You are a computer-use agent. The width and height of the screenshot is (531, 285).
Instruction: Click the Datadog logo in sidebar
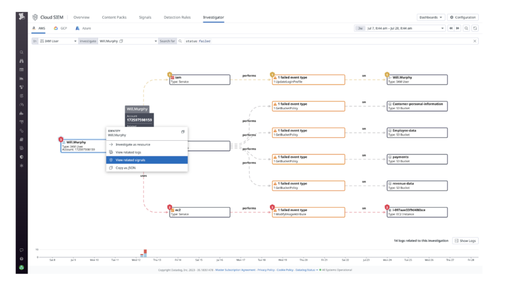point(22,16)
